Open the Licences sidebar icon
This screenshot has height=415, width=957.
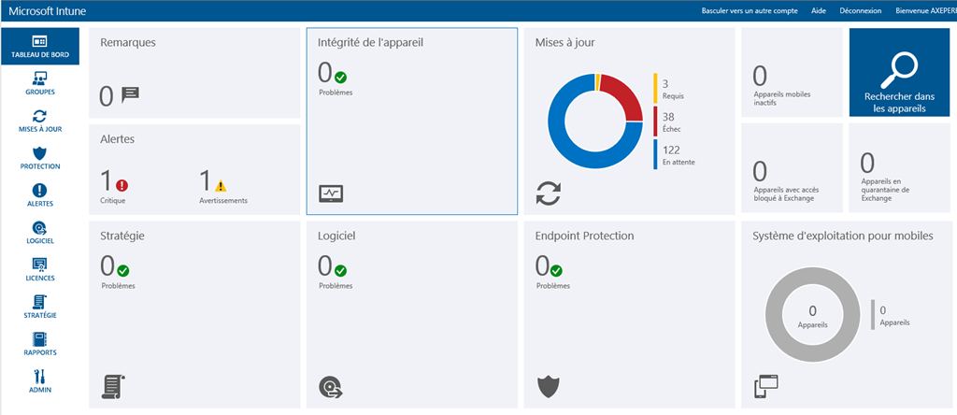(39, 265)
